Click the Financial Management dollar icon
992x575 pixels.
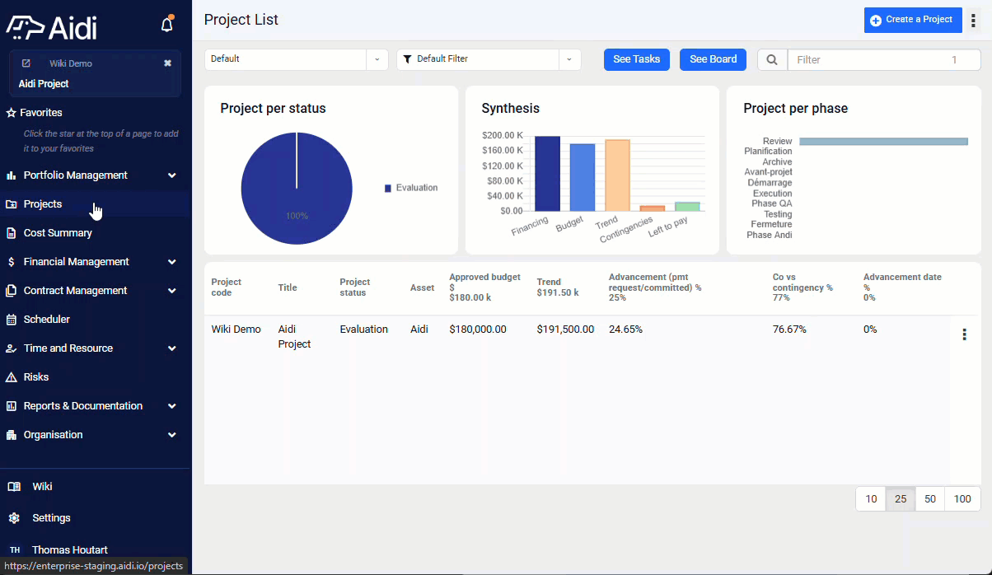(x=12, y=262)
